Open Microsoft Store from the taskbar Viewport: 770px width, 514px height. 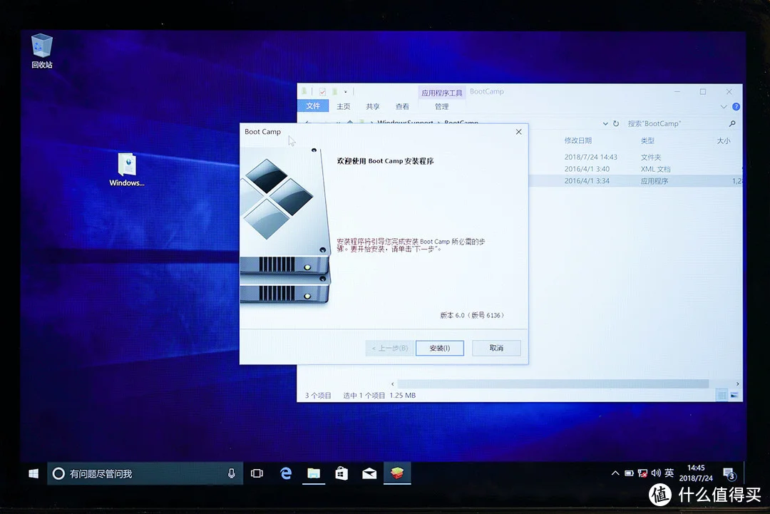click(342, 473)
